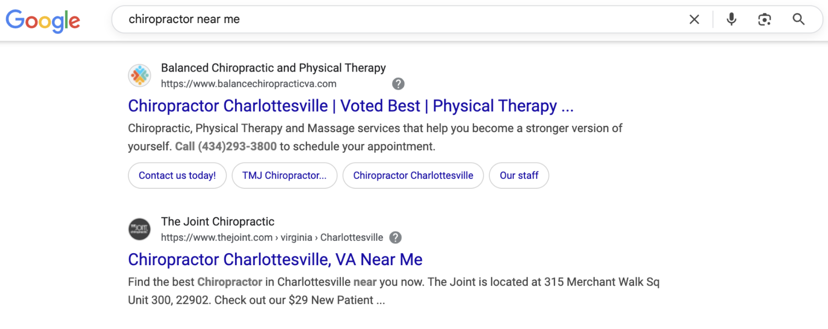The image size is (828, 329).
Task: Click the Balanced Chiropractic favicon
Action: (x=140, y=75)
